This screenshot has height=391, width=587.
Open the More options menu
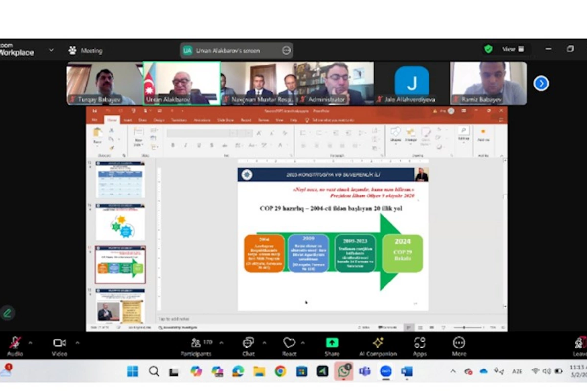coord(459,346)
